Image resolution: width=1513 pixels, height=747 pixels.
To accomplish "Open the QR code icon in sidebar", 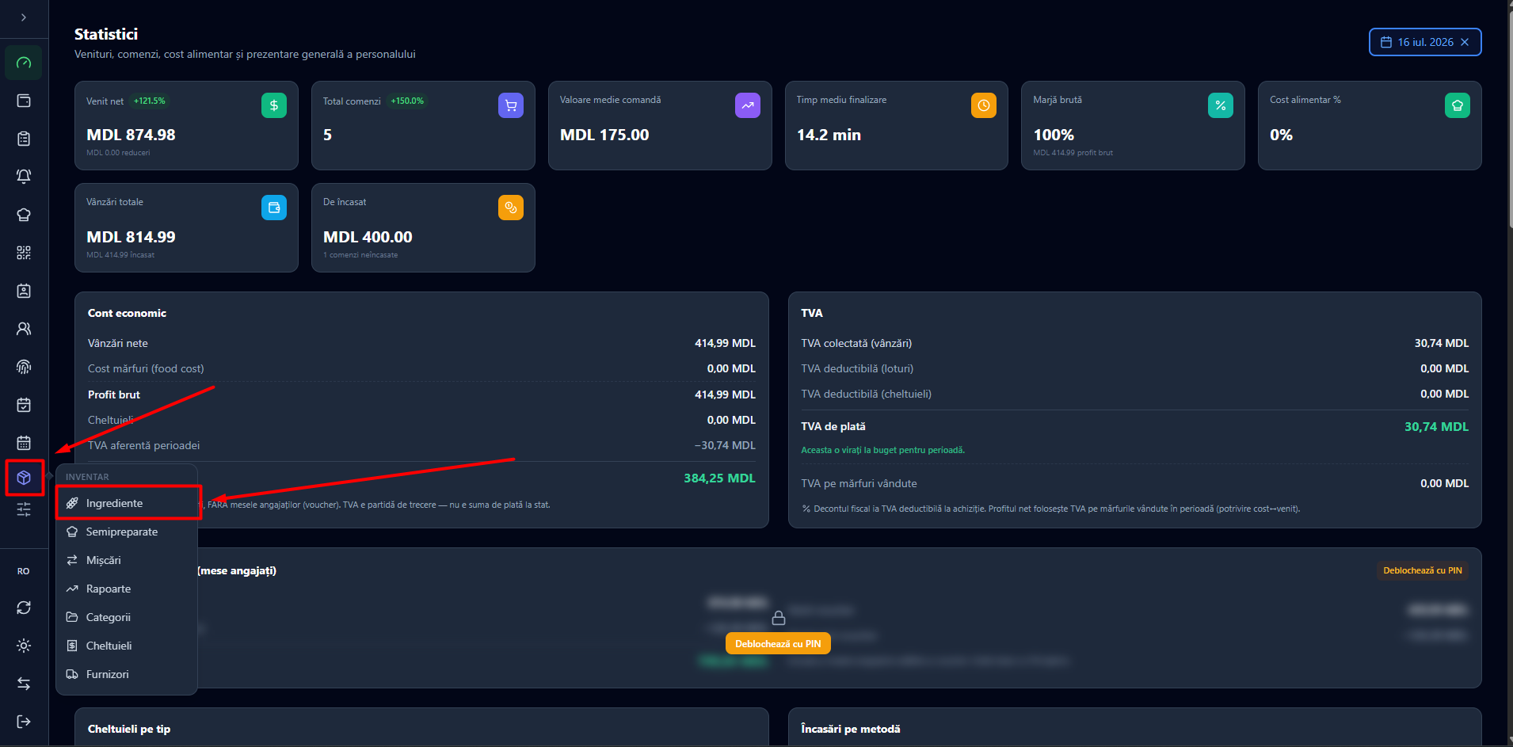I will click(24, 253).
